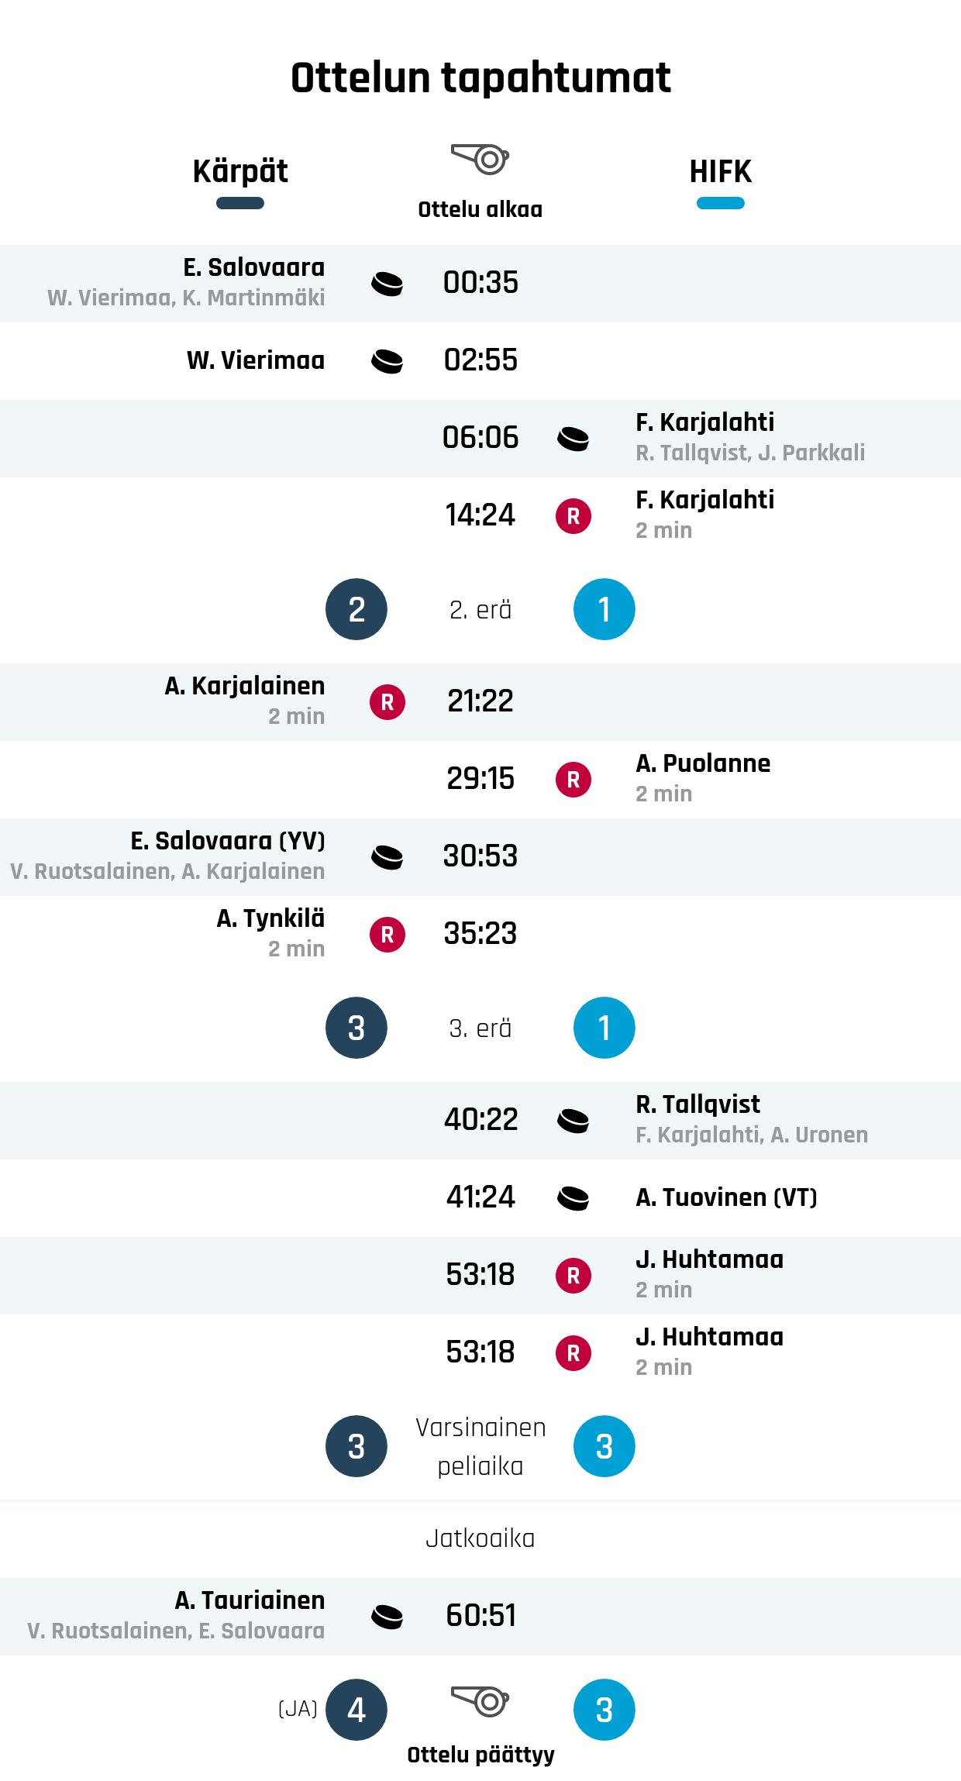Click the whistle icon above Ottelu alkaa
961x1781 pixels.
click(x=480, y=159)
